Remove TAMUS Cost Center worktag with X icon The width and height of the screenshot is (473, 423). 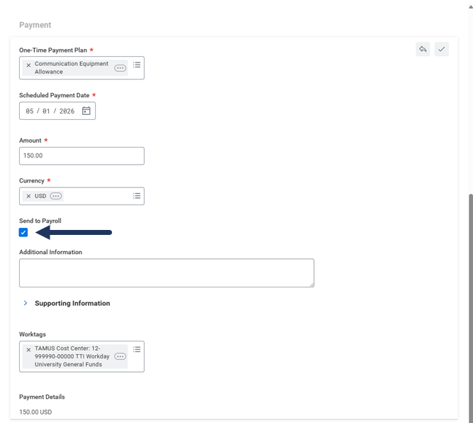(x=28, y=350)
